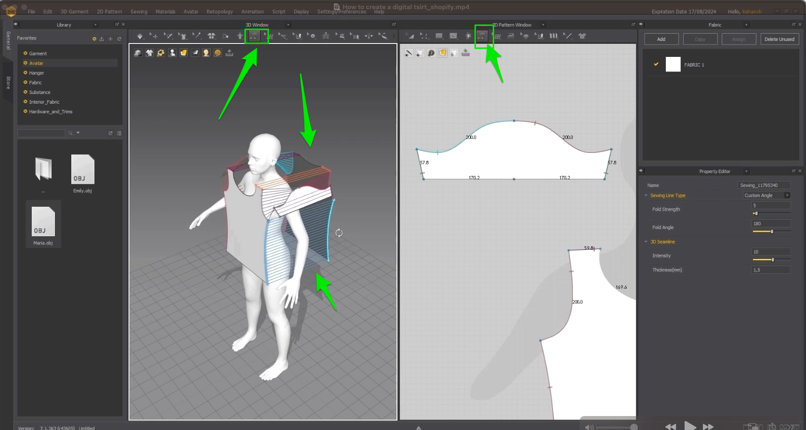
Task: Toggle garment display shirt icon in 3D window
Action: (149, 53)
